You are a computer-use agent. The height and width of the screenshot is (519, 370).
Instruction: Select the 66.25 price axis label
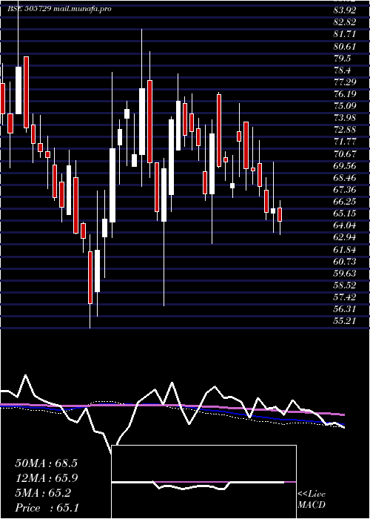coord(345,202)
